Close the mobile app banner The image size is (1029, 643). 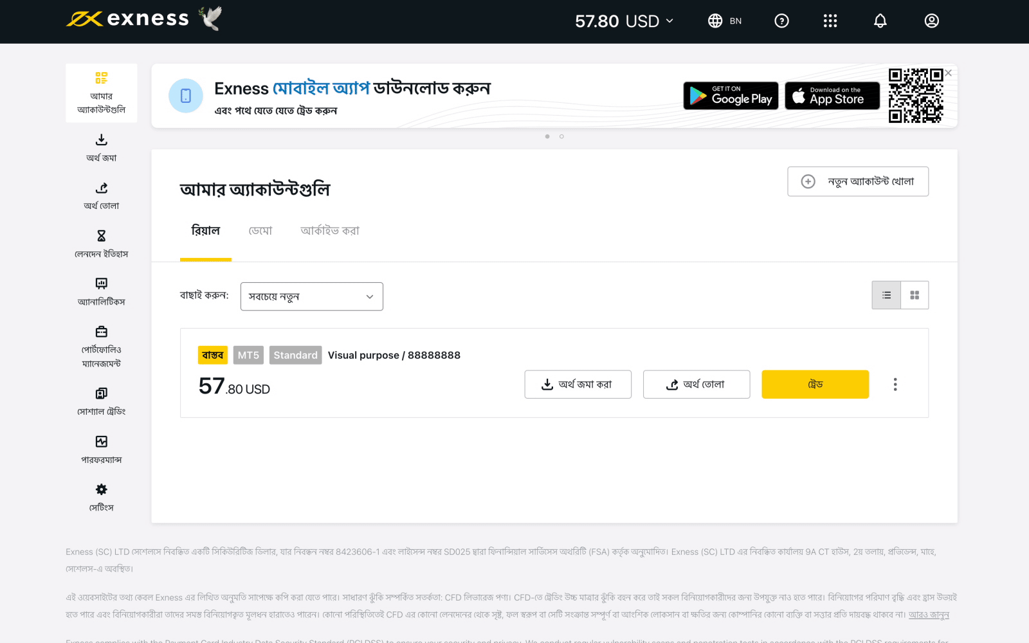tap(949, 73)
